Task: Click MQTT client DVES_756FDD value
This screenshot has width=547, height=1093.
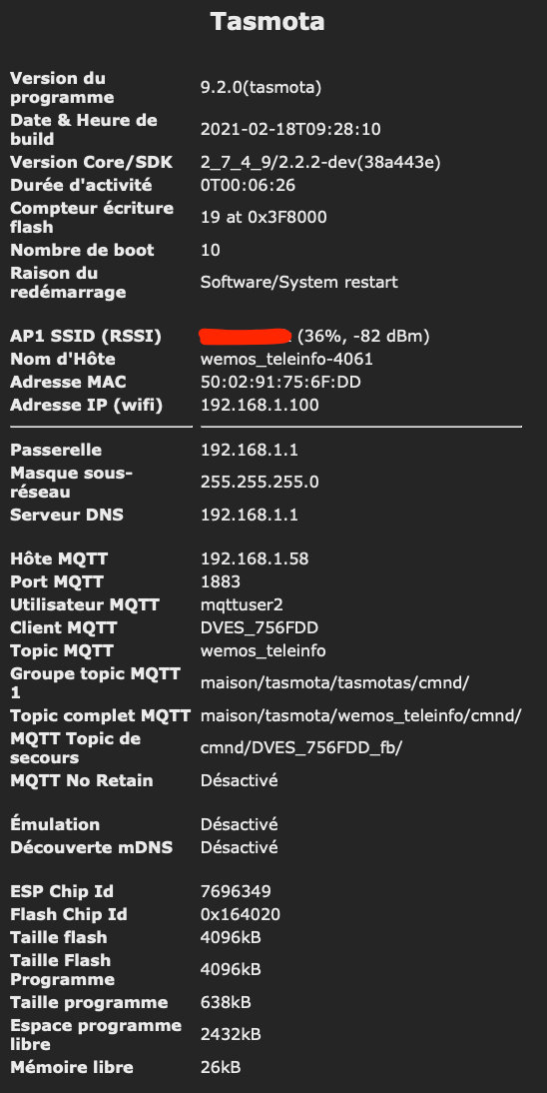Action: tap(260, 627)
